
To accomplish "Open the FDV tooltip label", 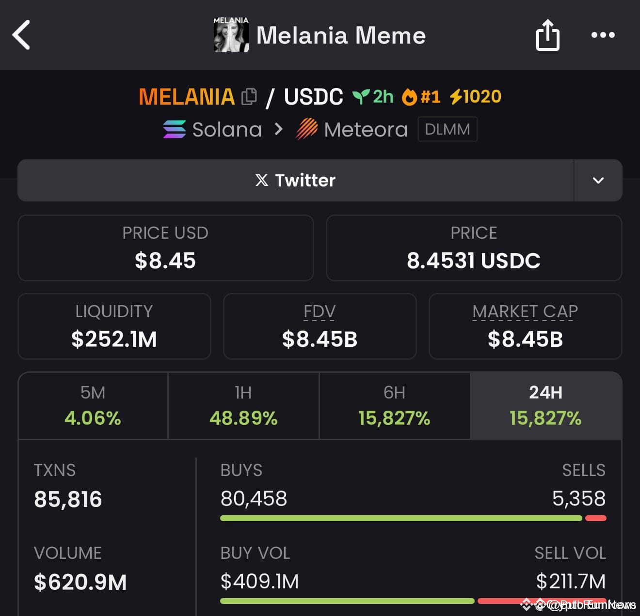I will 320,312.
